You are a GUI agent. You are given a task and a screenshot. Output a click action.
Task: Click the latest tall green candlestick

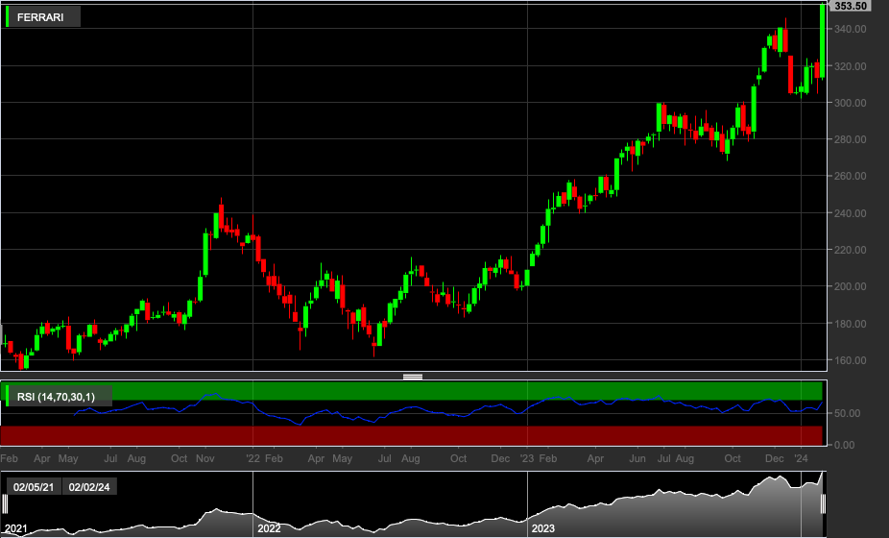tap(822, 41)
